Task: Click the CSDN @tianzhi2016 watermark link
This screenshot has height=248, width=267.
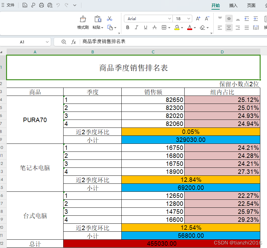Action: click(238, 243)
